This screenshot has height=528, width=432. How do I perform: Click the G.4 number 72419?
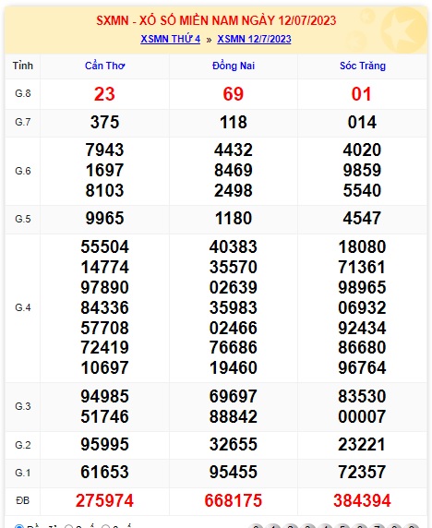pyautogui.click(x=104, y=347)
